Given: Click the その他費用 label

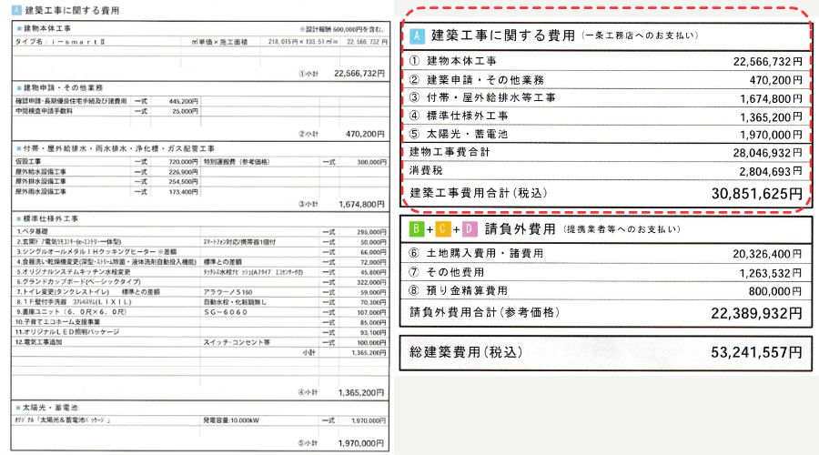Looking at the screenshot, I should click(x=456, y=272).
